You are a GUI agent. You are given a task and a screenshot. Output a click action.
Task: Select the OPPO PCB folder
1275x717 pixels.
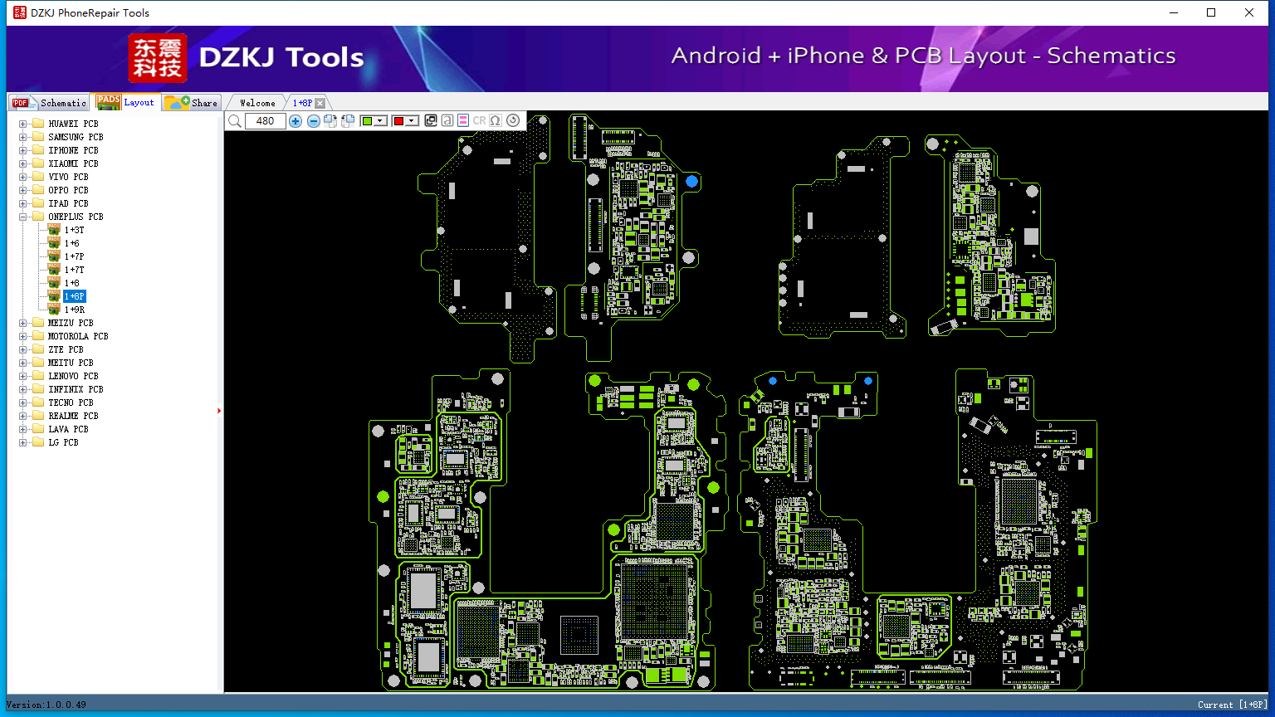pos(68,190)
